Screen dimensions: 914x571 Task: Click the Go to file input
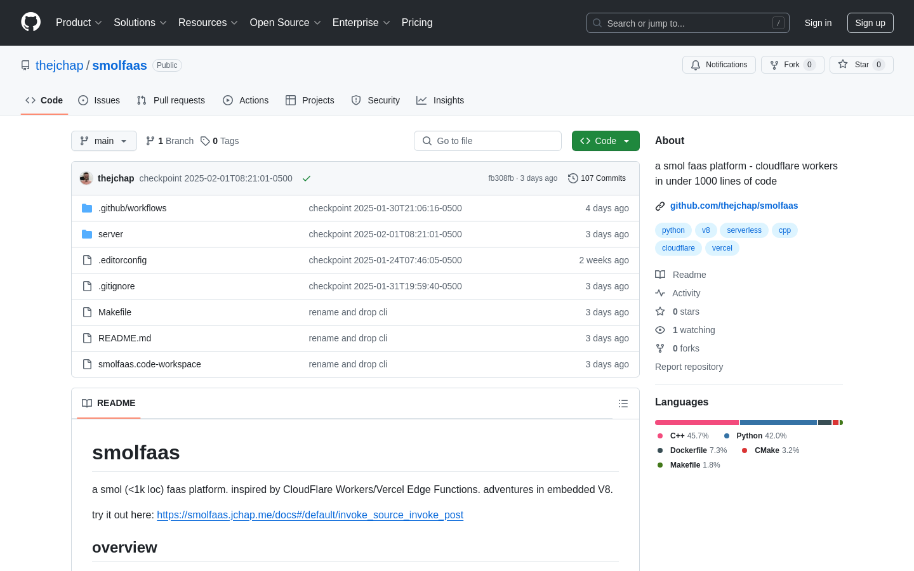[x=487, y=141]
